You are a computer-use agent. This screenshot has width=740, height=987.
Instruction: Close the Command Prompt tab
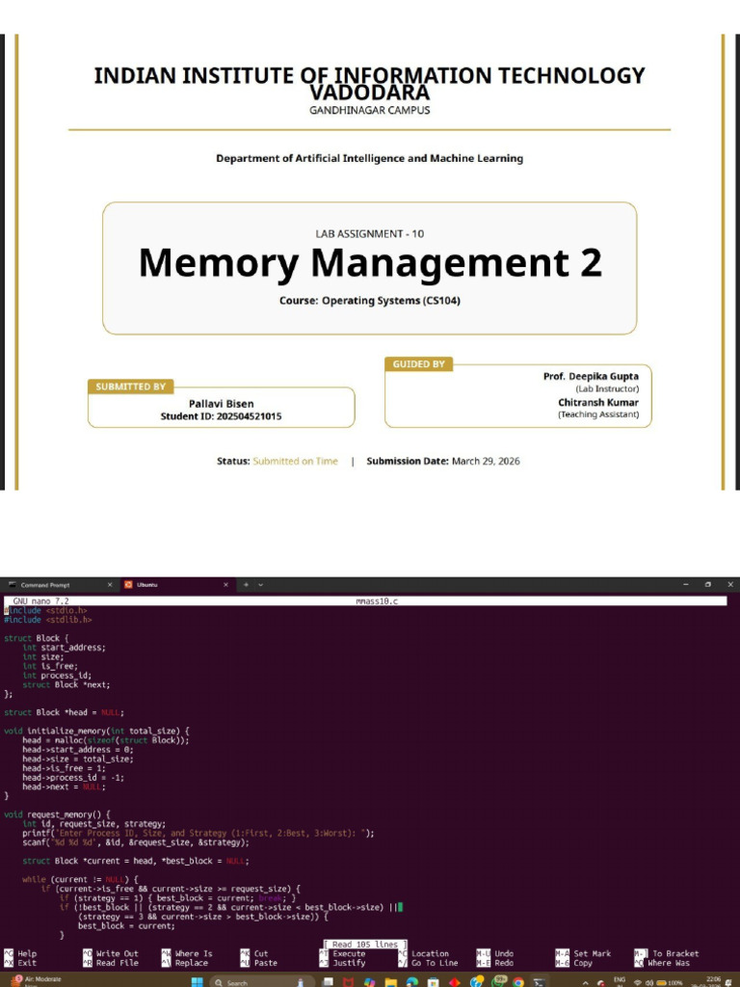point(110,585)
